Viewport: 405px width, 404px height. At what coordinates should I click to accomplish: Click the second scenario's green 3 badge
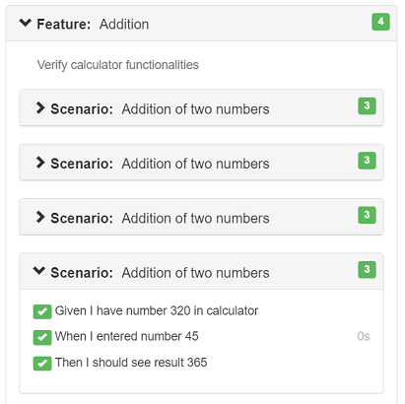367,161
